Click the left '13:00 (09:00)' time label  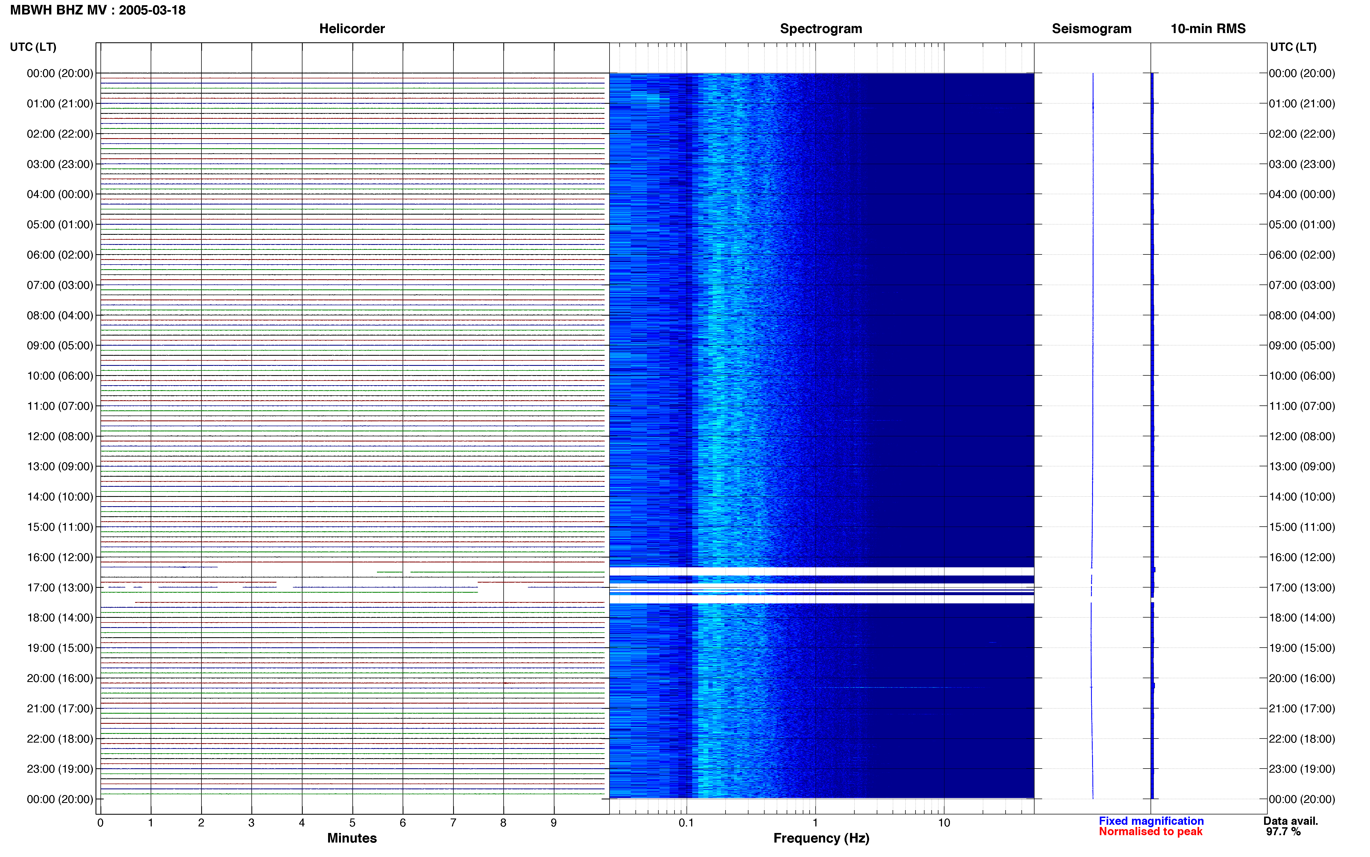click(60, 467)
